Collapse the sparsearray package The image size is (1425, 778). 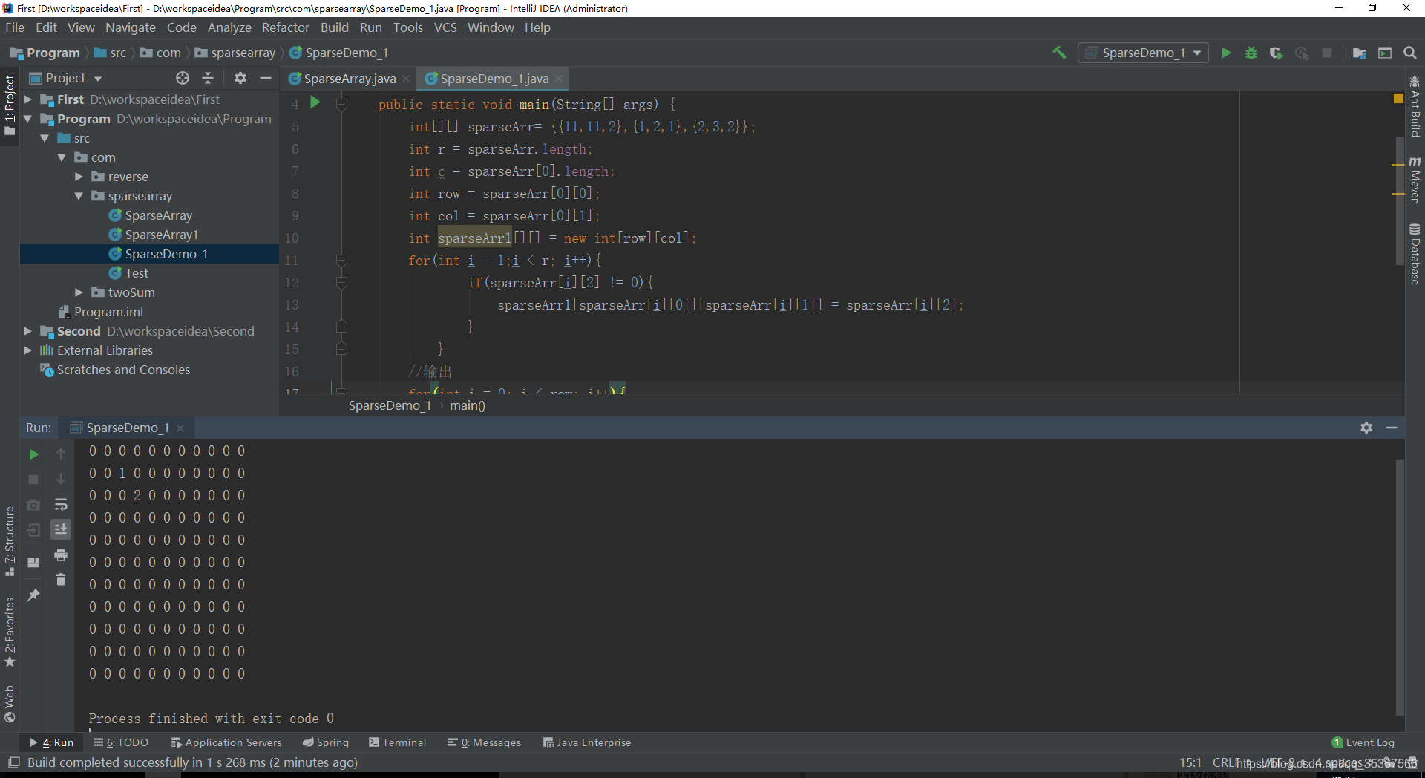pos(79,196)
